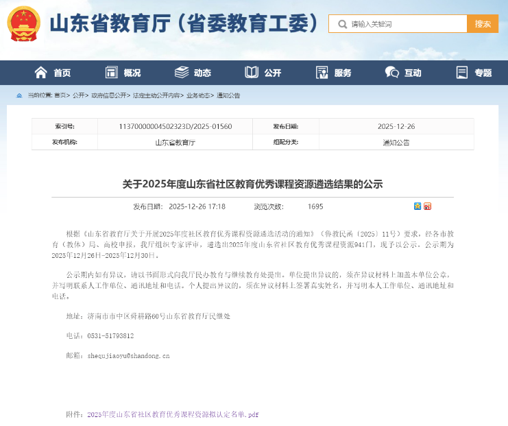Click the 服务 services icon
This screenshot has height=426, width=508.
pos(322,73)
